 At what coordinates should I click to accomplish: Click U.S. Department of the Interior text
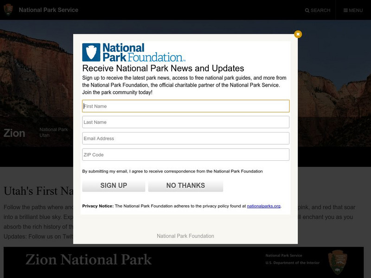tap(293, 263)
